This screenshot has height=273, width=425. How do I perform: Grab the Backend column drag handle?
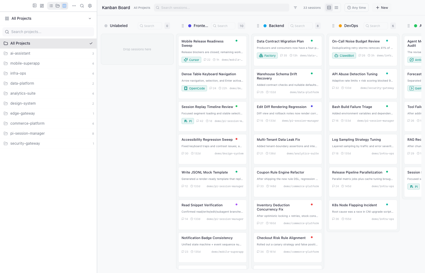pyautogui.click(x=258, y=26)
